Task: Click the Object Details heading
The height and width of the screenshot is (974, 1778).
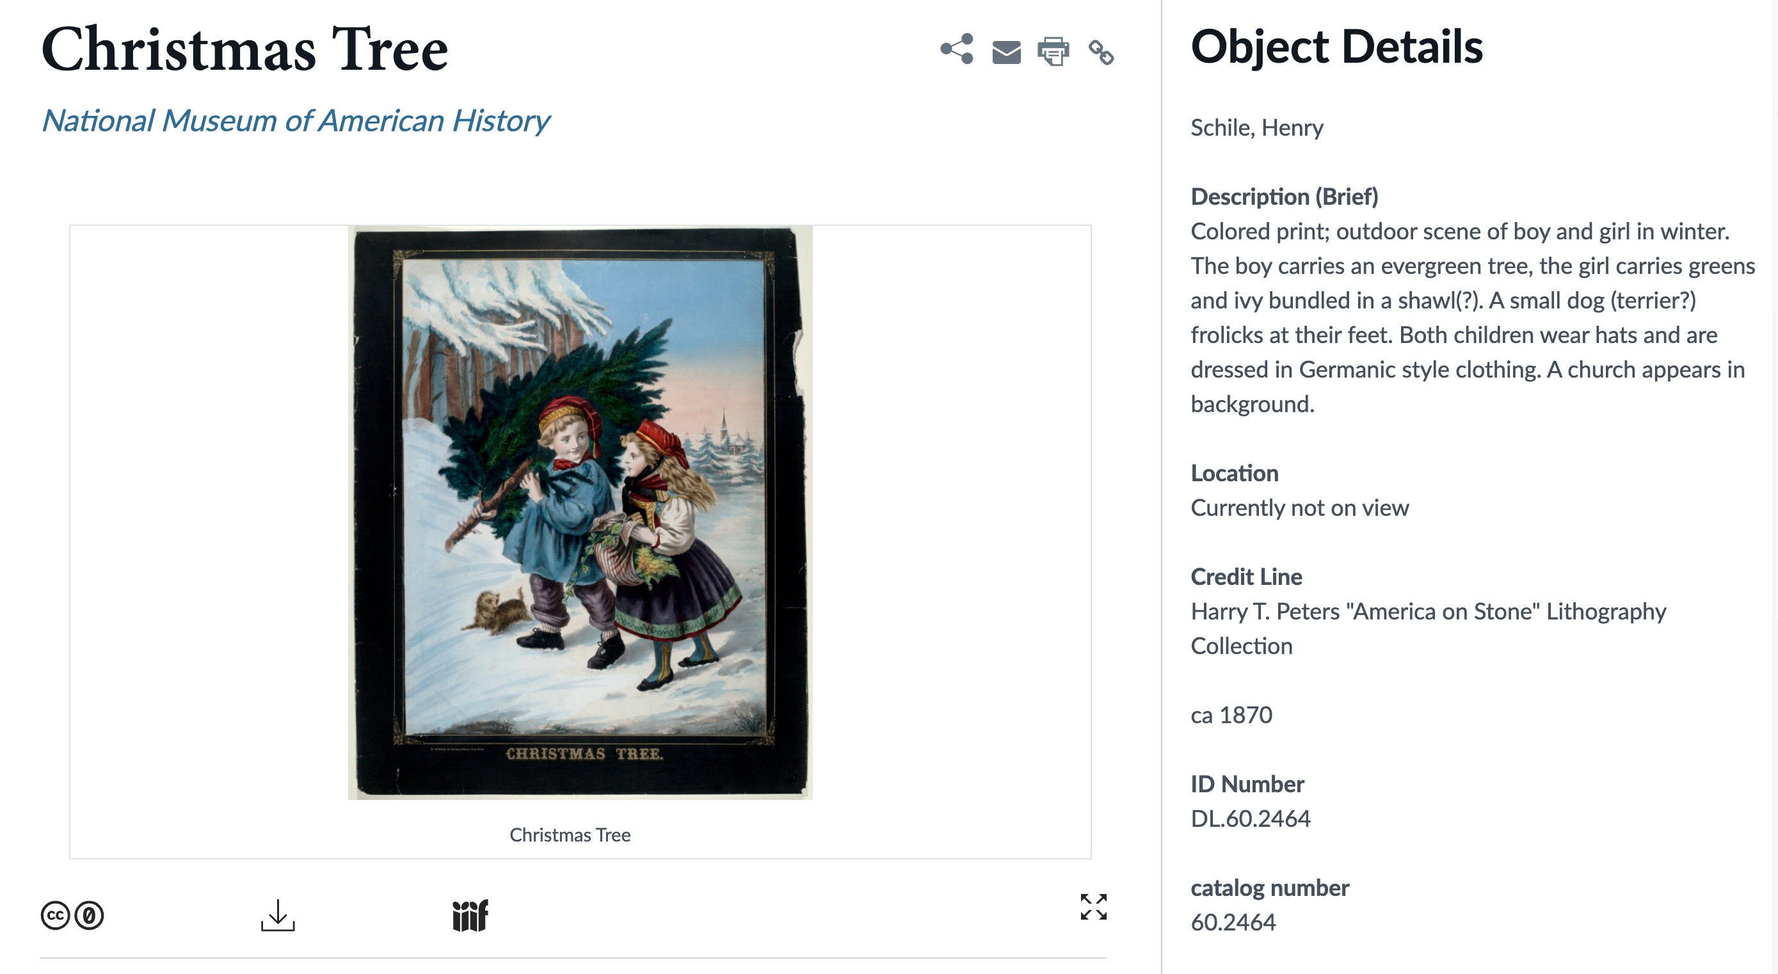Action: click(1336, 47)
